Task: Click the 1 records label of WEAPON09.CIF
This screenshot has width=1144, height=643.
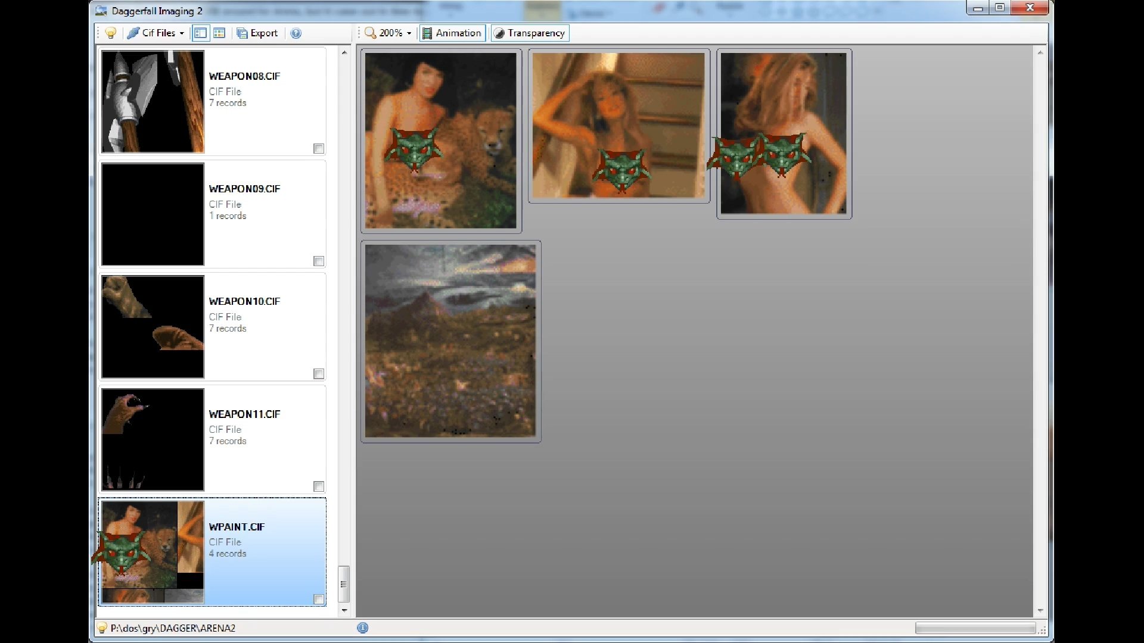Action: (228, 216)
